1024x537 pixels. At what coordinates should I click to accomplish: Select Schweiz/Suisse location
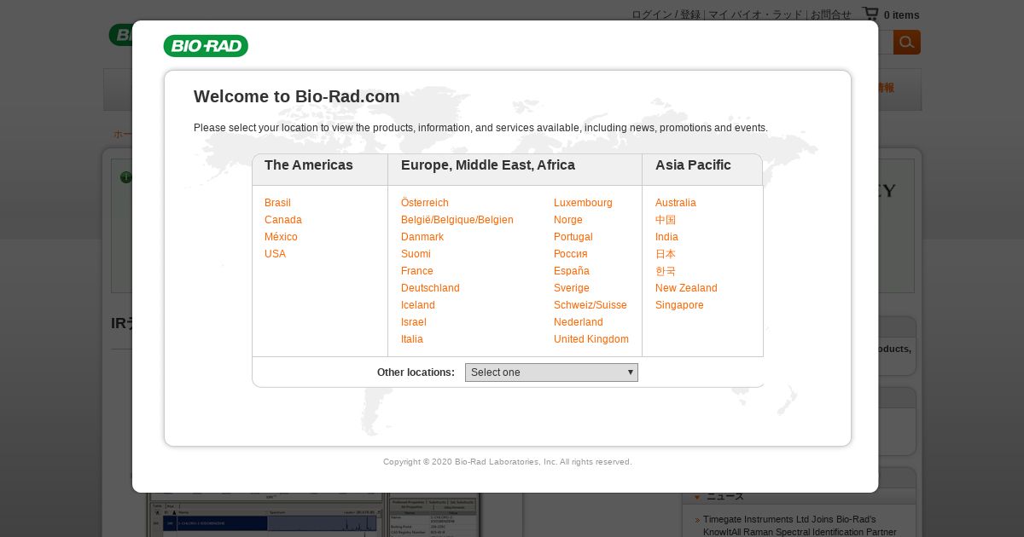(591, 305)
